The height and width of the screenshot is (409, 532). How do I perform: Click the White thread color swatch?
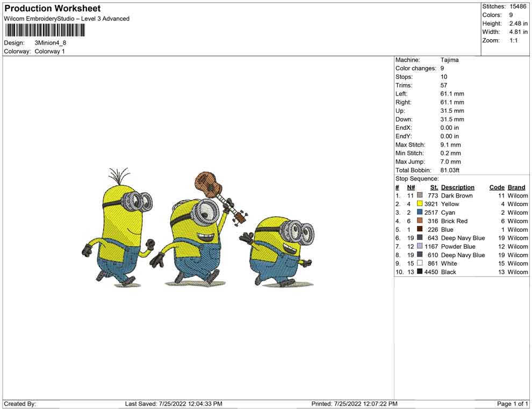point(420,263)
